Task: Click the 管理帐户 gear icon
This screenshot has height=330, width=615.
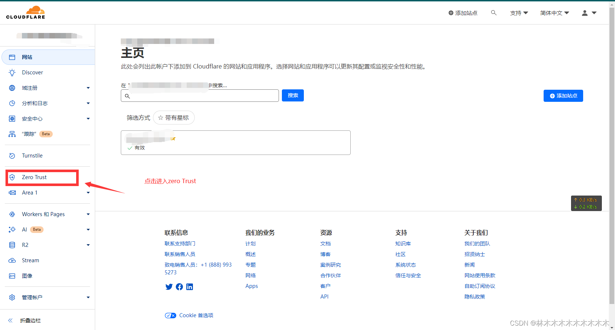Action: (12, 297)
